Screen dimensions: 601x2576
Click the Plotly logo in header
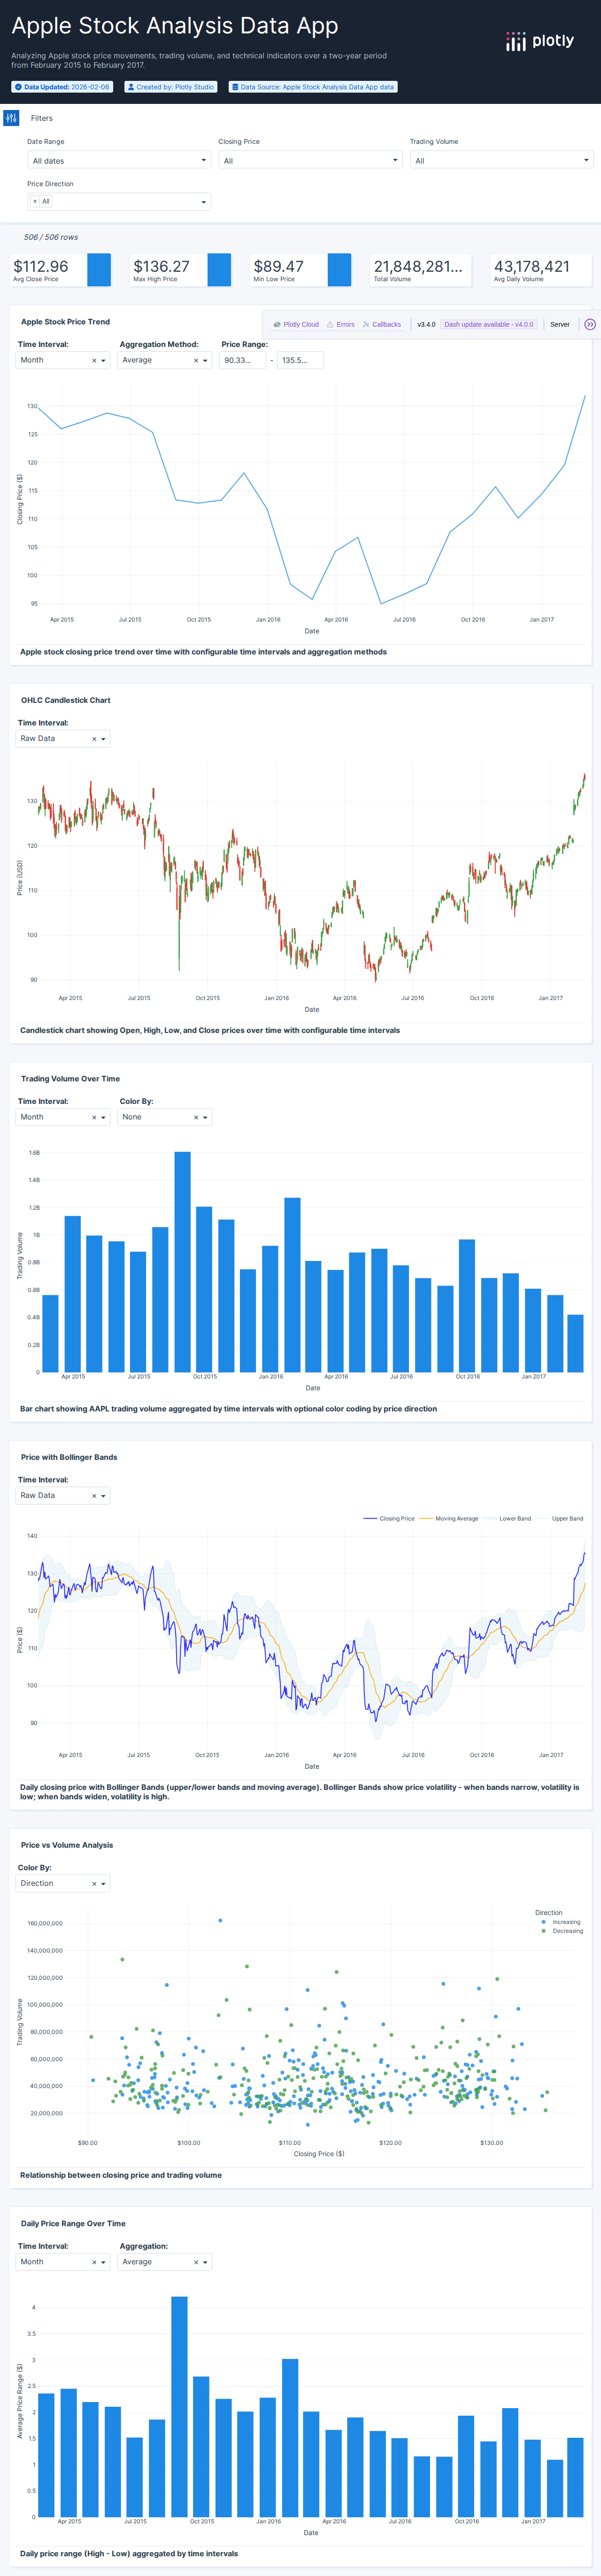pos(540,41)
